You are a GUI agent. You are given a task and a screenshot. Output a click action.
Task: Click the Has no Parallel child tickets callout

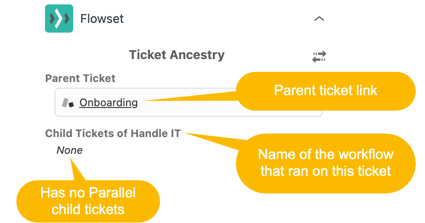point(88,201)
